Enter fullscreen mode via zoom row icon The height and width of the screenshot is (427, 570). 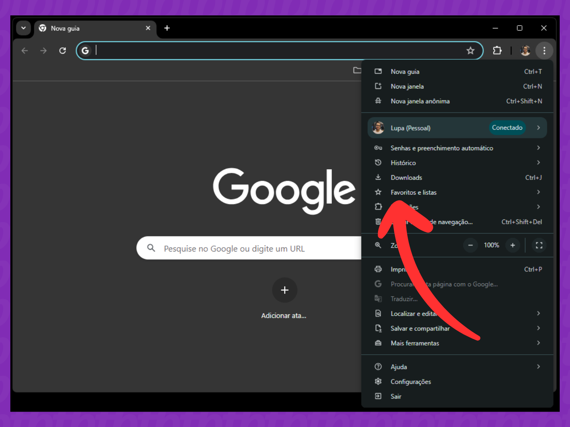(x=539, y=245)
